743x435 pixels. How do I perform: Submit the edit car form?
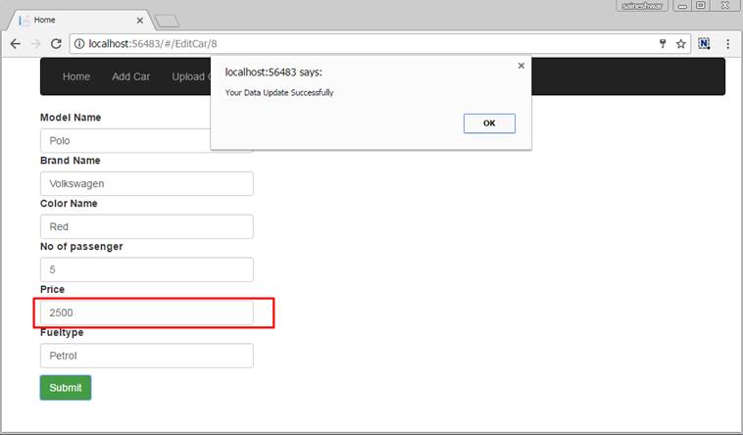(x=66, y=388)
